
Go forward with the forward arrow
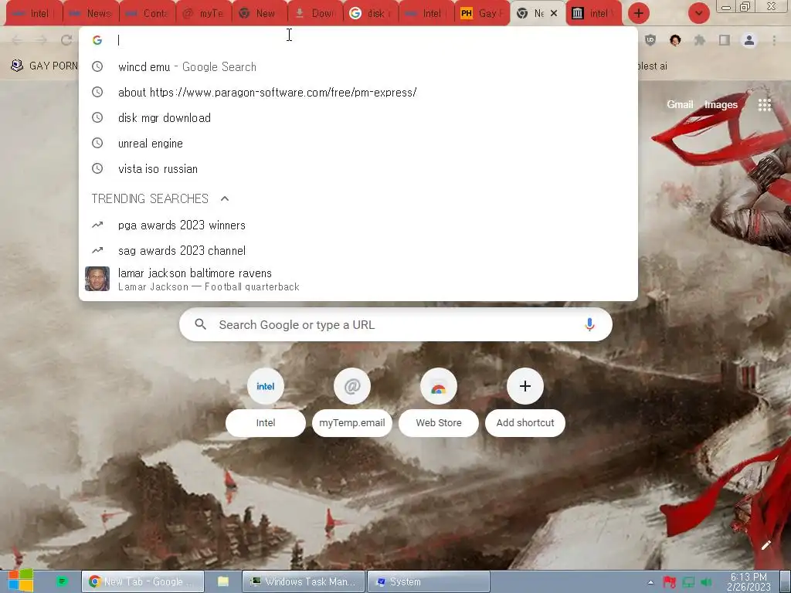point(42,40)
